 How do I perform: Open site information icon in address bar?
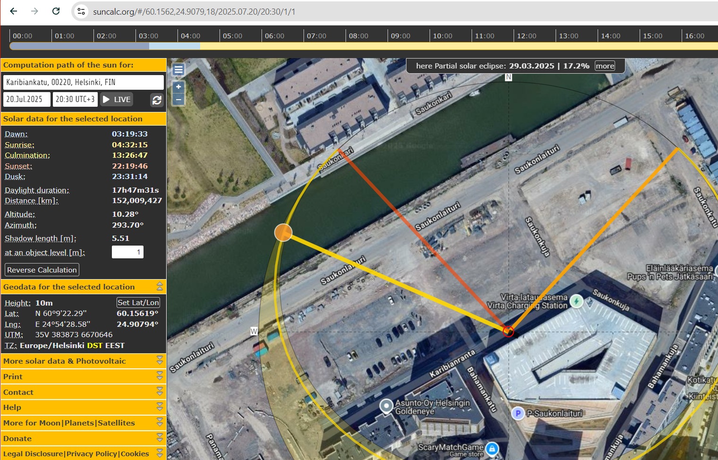pos(81,11)
